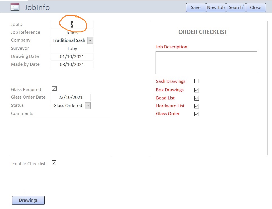Click the Box Drawings label
The height and width of the screenshot is (209, 272).
pos(170,90)
